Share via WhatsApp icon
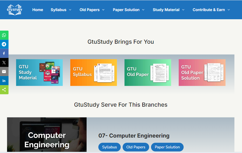Screen dimensions: 242x153 coord(4,35)
